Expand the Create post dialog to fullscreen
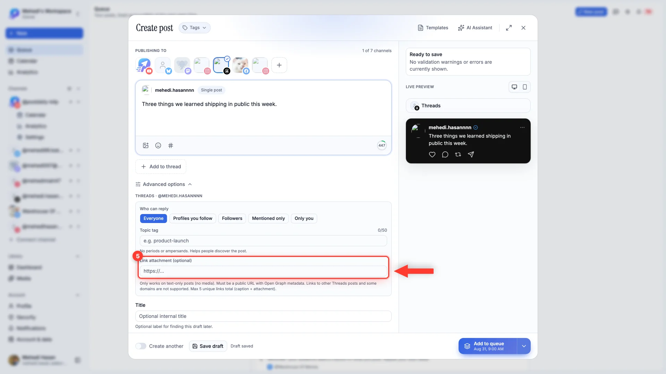This screenshot has width=666, height=374. (x=509, y=28)
